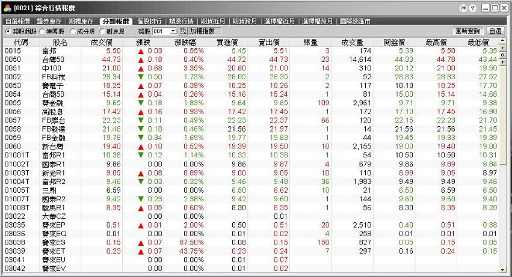Open the 類股 001 dropdown list
This screenshot has width=512, height=277.
click(173, 31)
